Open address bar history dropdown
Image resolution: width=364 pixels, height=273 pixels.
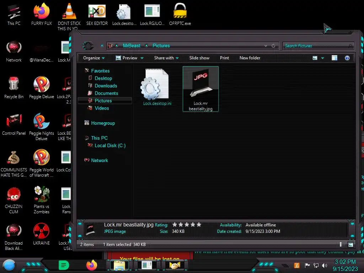tap(266, 46)
